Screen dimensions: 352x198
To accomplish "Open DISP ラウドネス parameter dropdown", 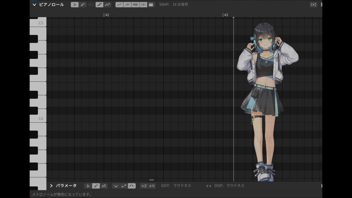I will [x=229, y=186].
